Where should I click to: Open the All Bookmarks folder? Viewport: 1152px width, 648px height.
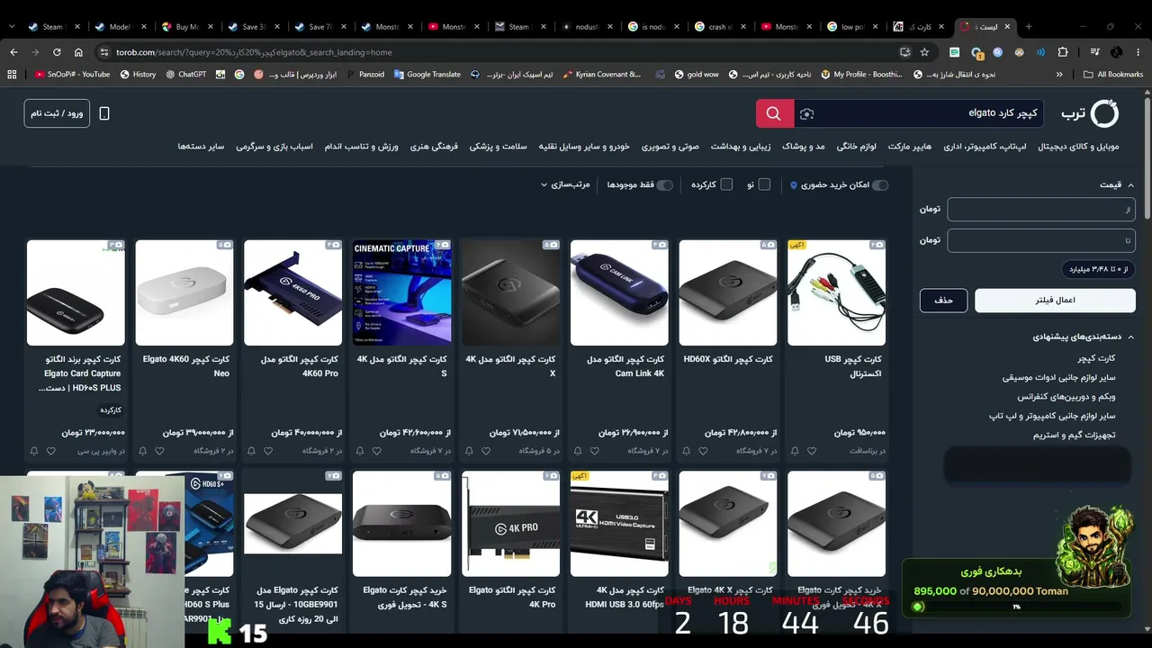(1113, 75)
